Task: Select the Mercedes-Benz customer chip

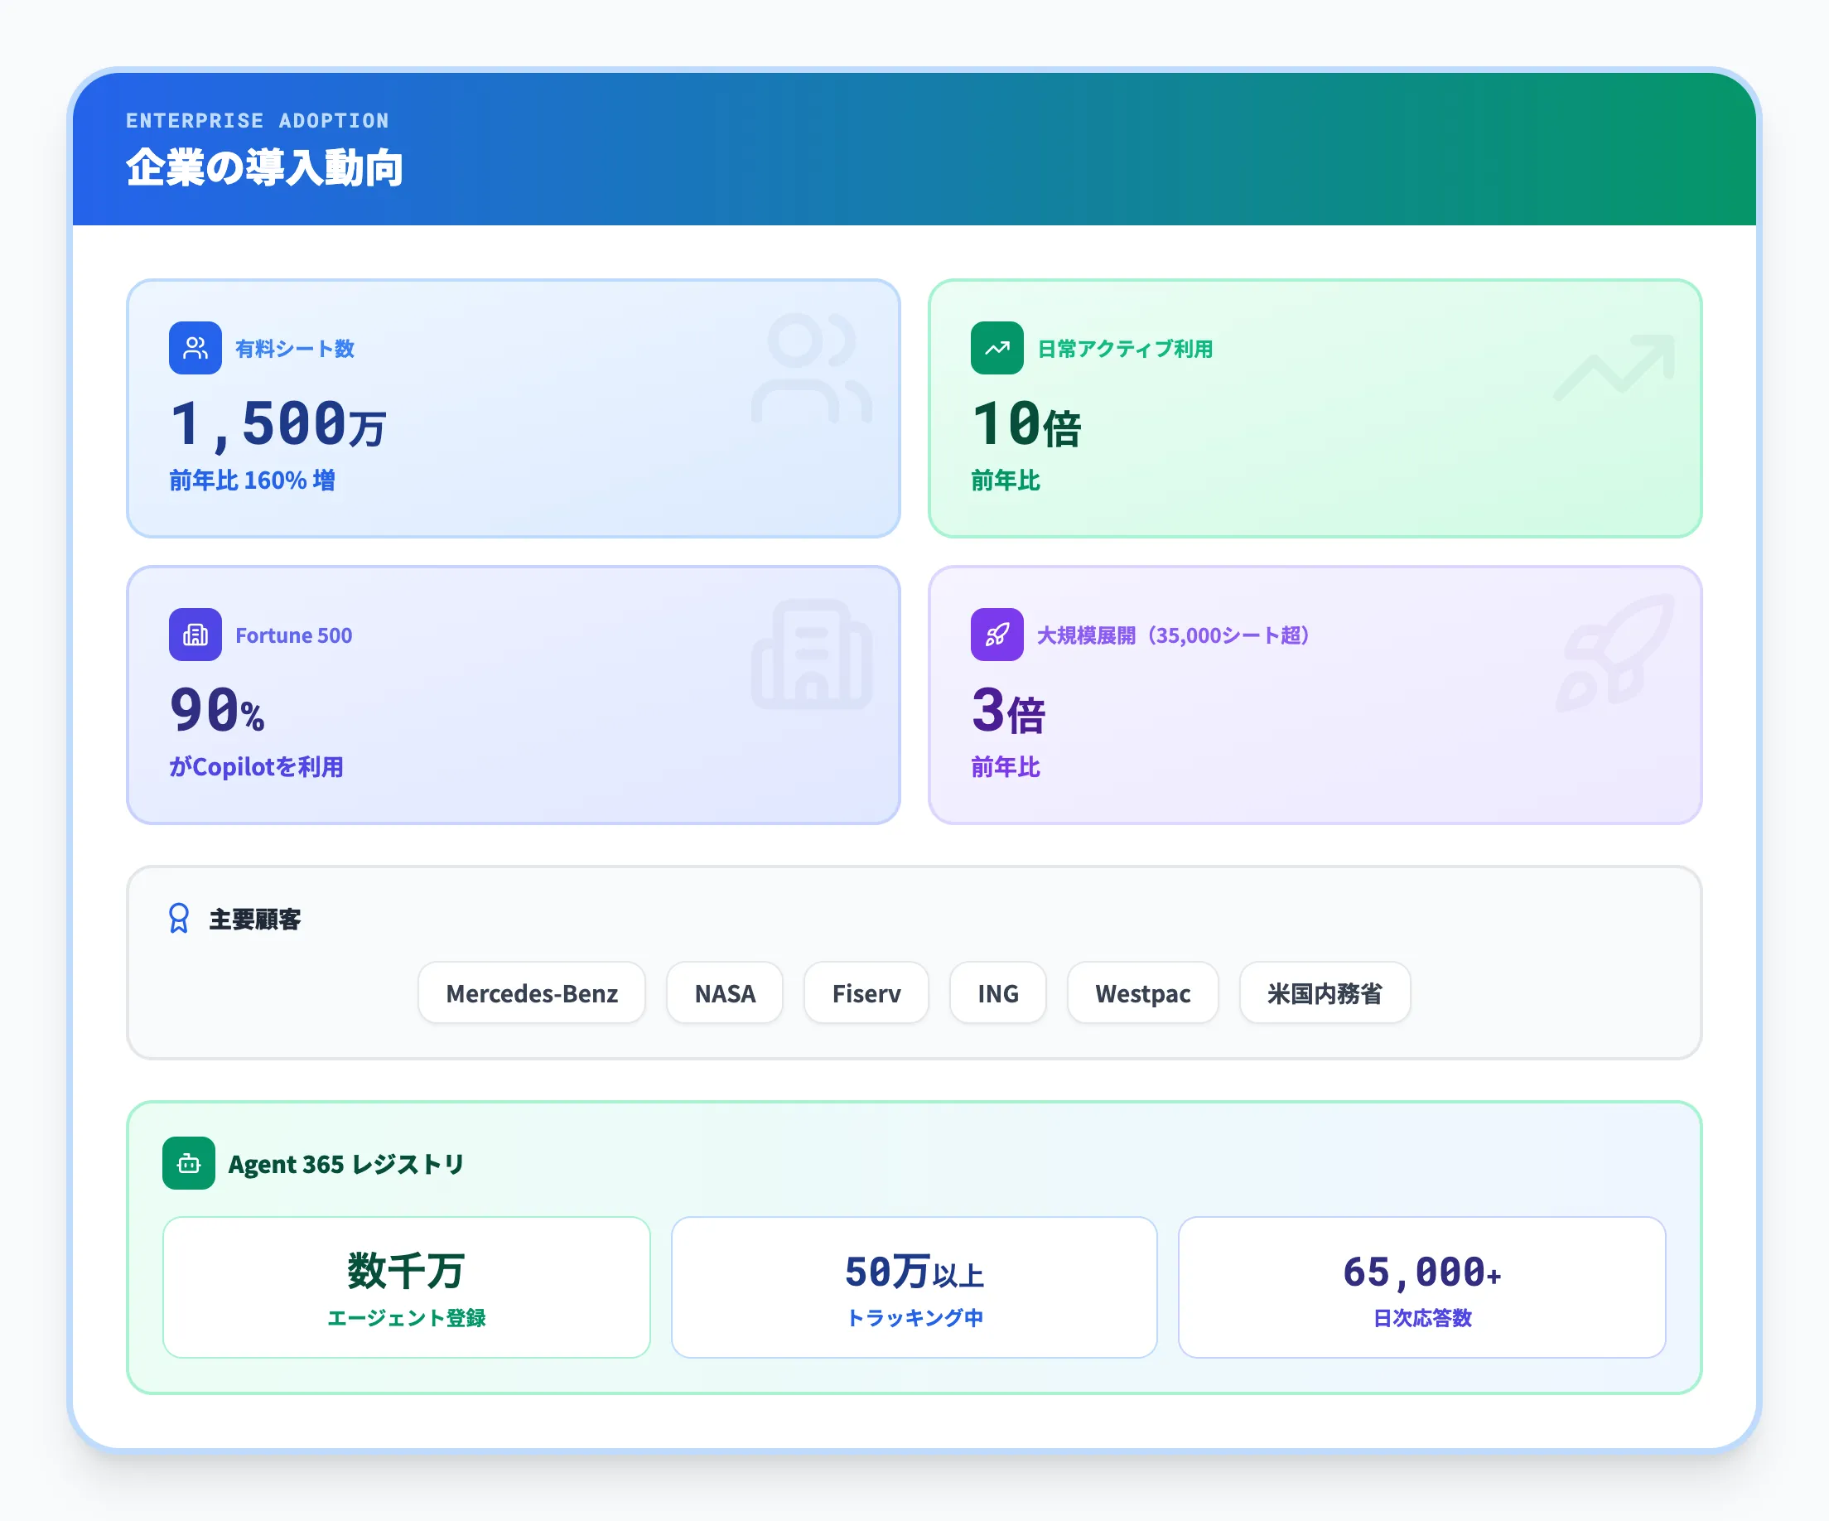Action: tap(531, 993)
